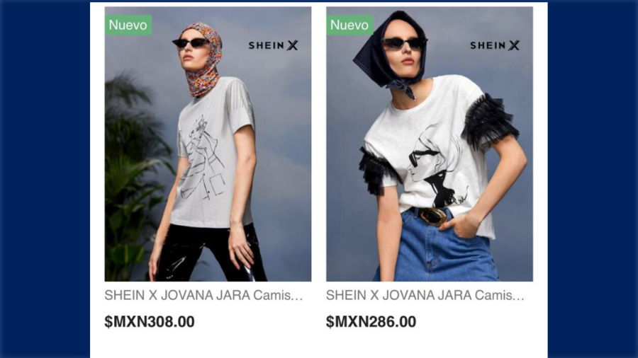Image resolution: width=638 pixels, height=358 pixels.
Task: Click the sketch graphic on the gray t-shirt
Action: coord(203,159)
